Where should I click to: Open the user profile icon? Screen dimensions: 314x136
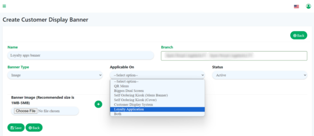308,6
